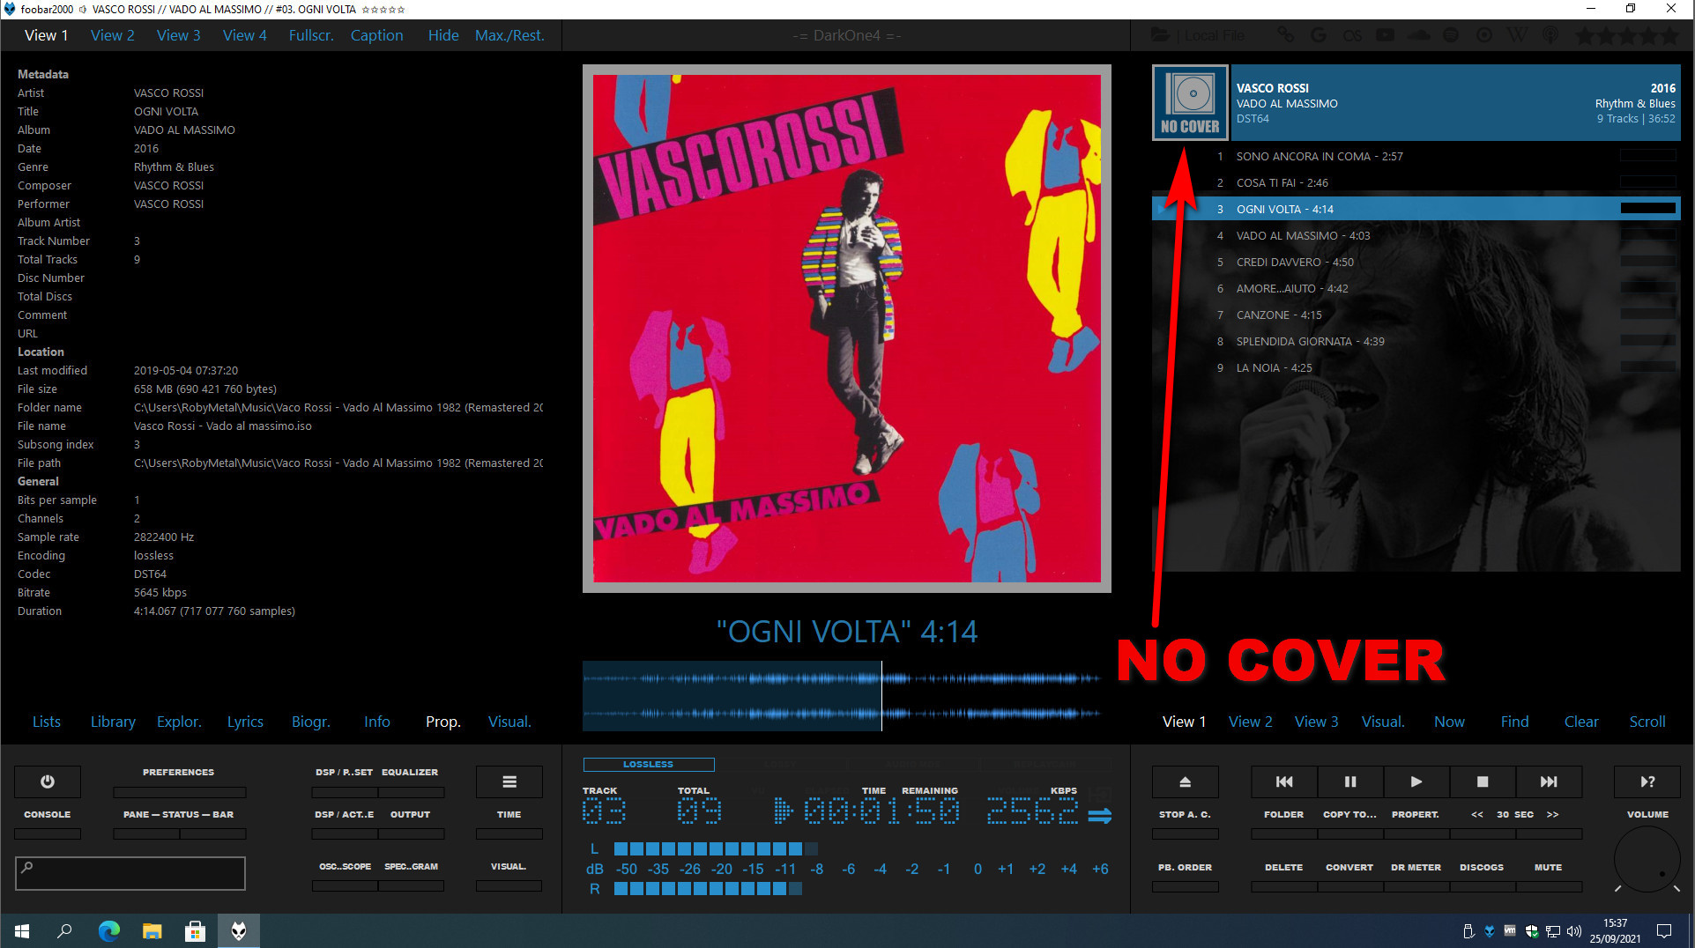Open Microsoft Store from the taskbar
Image resolution: width=1695 pixels, height=948 pixels.
tap(195, 930)
